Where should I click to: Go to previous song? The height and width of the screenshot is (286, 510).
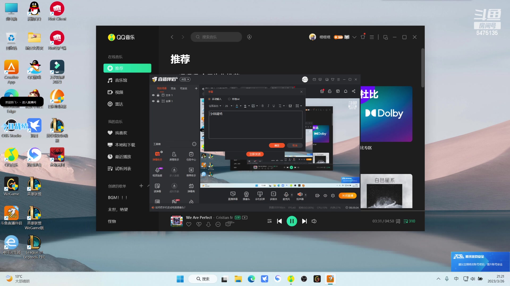[x=279, y=221]
